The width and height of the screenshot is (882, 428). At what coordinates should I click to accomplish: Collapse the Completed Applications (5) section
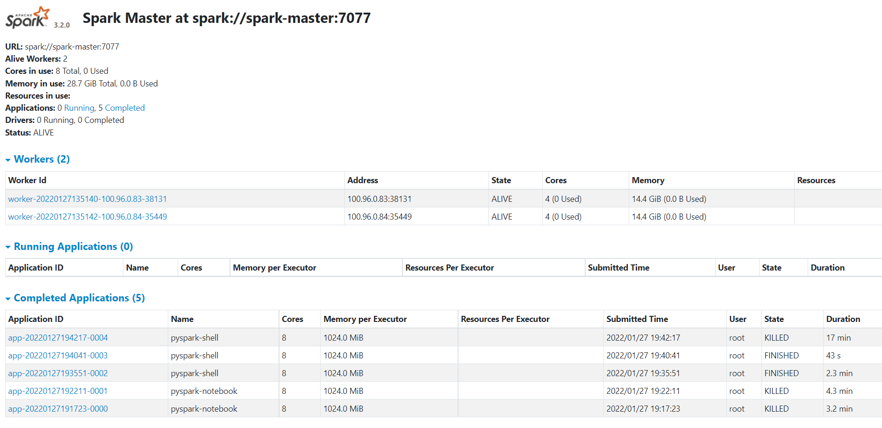pyautogui.click(x=75, y=298)
